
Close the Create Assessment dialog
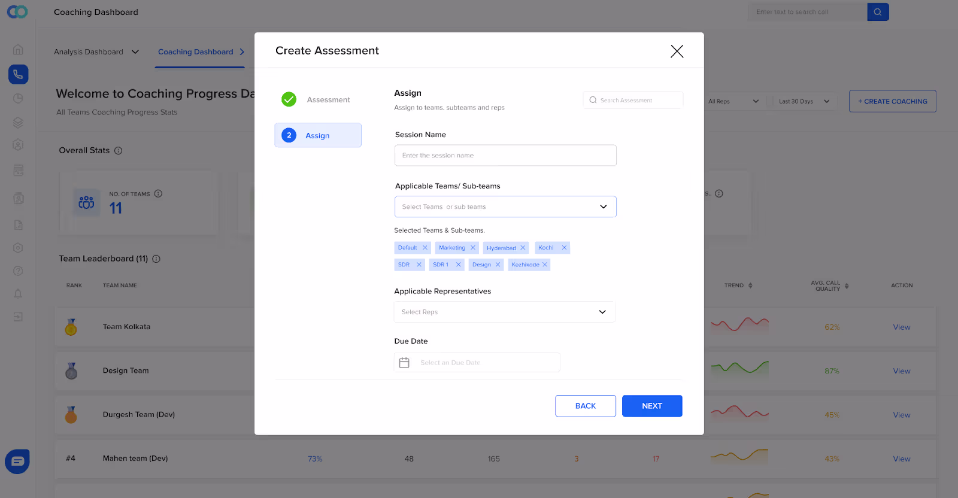click(677, 51)
